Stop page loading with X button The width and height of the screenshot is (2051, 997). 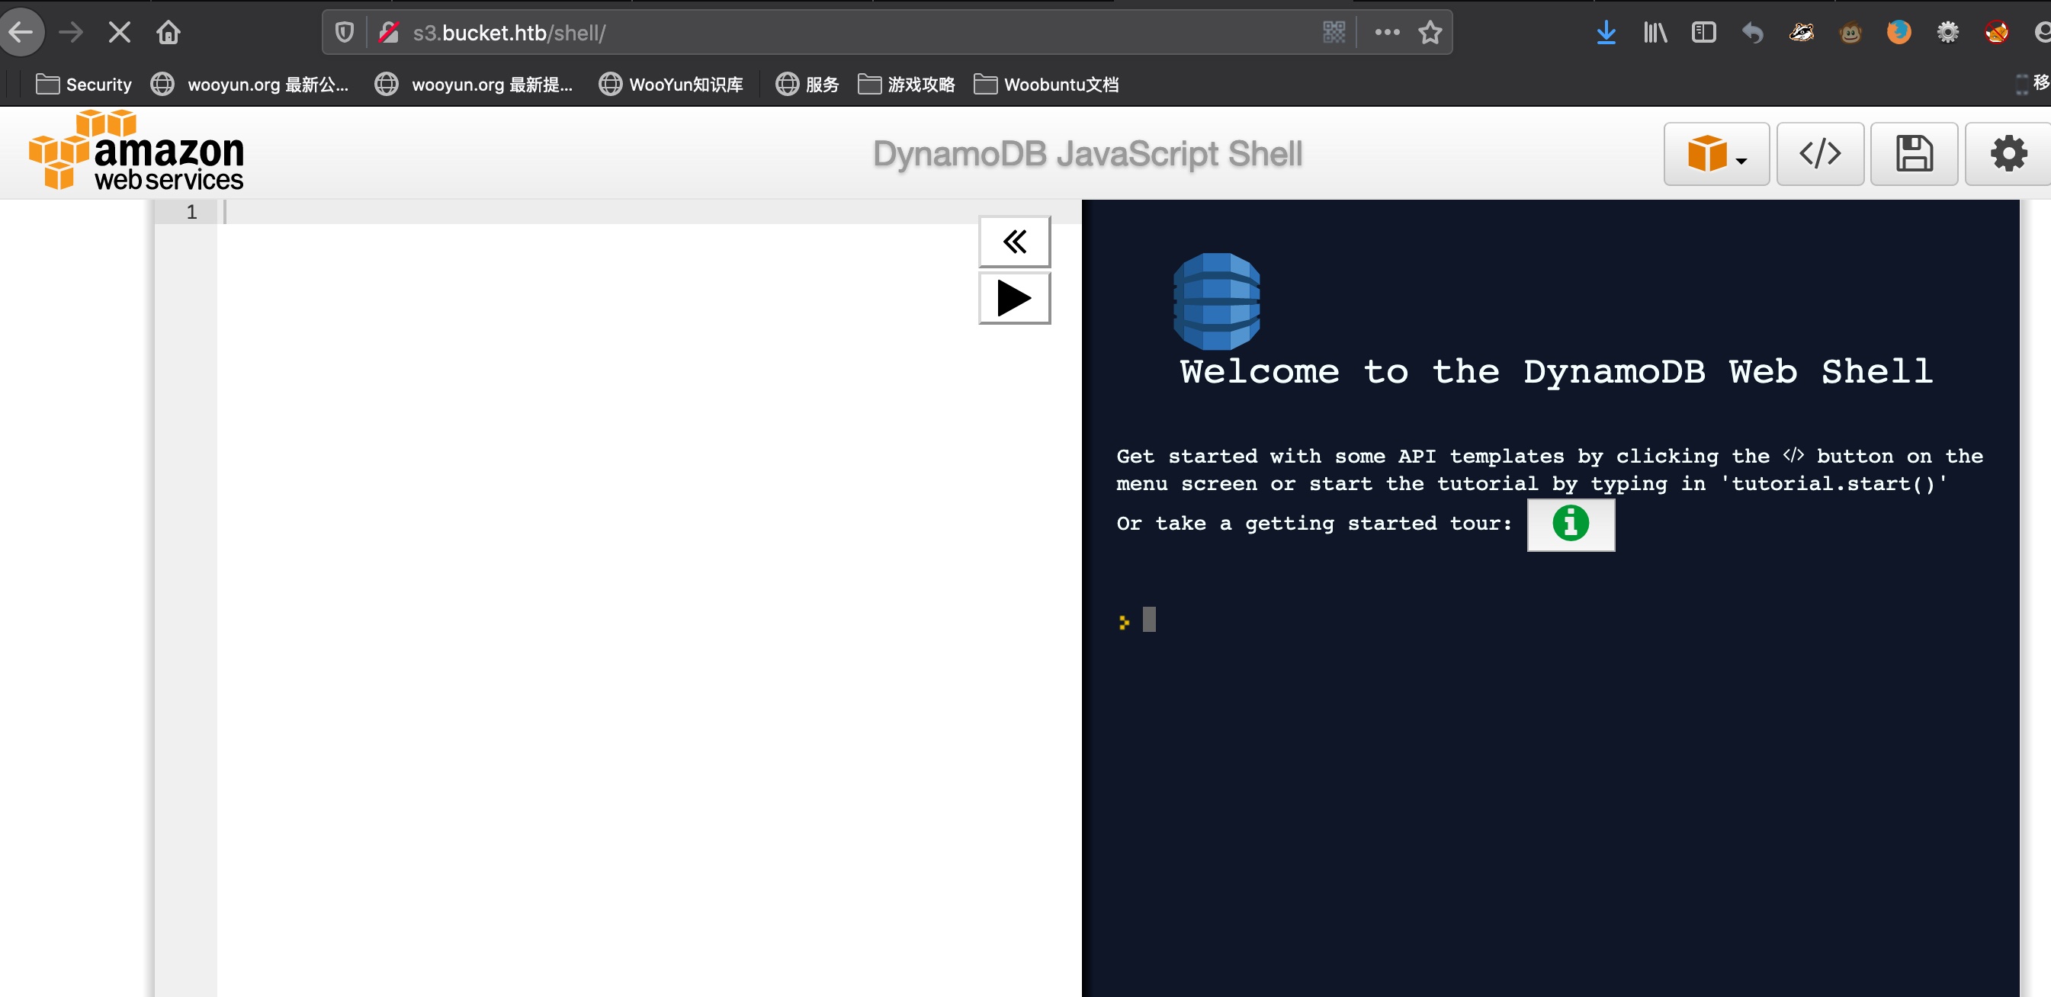[120, 33]
